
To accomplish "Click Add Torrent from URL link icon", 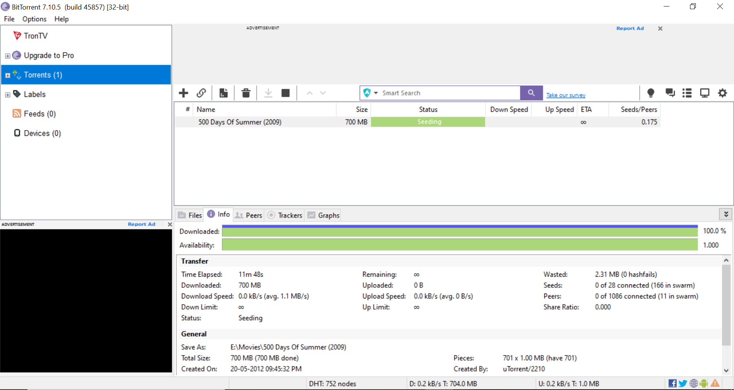I will (201, 93).
